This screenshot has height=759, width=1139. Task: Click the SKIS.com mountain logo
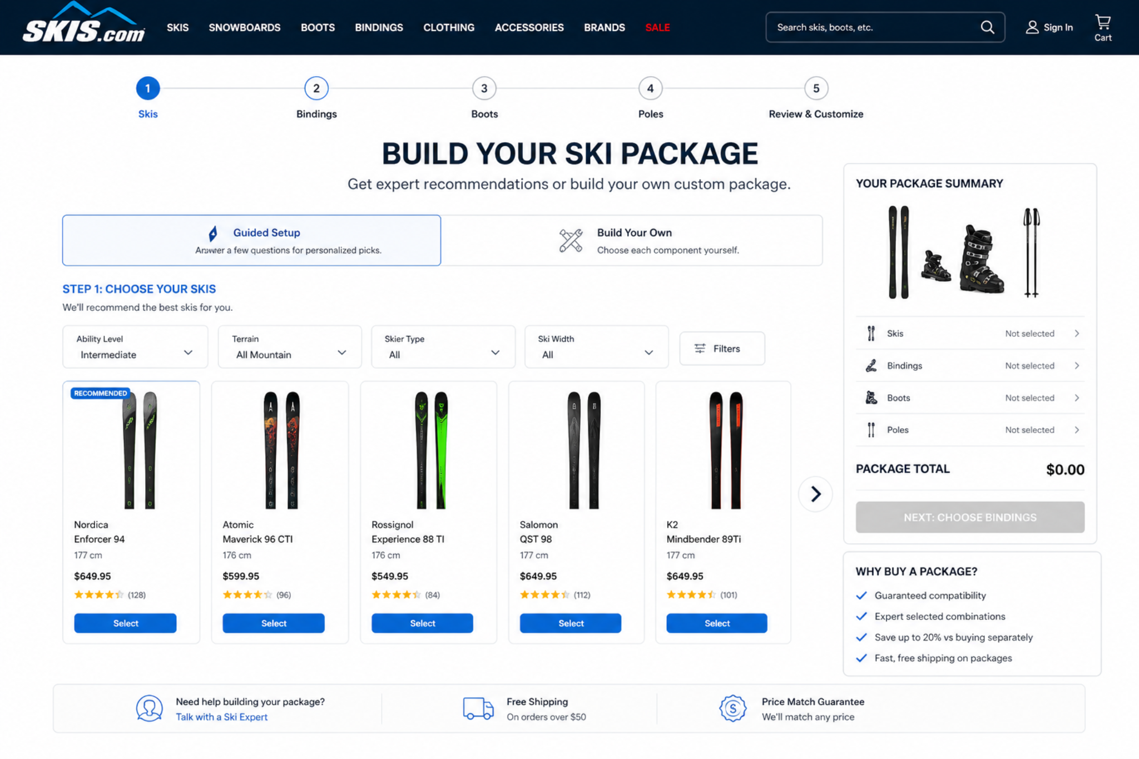pyautogui.click(x=82, y=27)
